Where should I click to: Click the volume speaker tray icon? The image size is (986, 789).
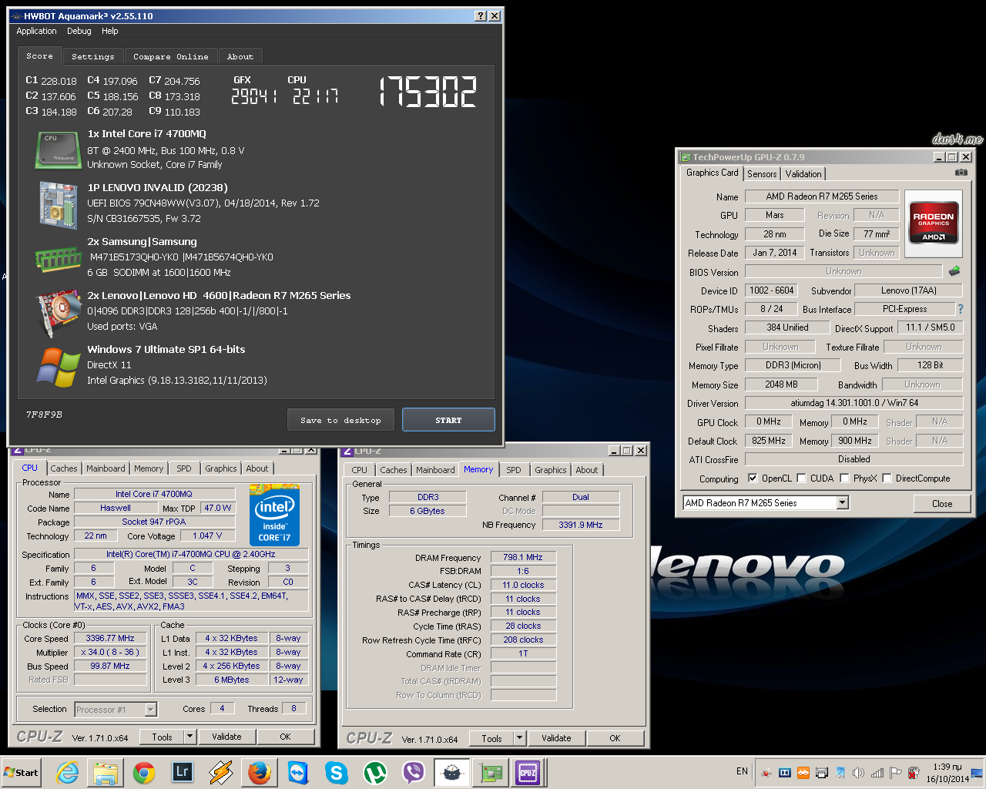coord(858,772)
